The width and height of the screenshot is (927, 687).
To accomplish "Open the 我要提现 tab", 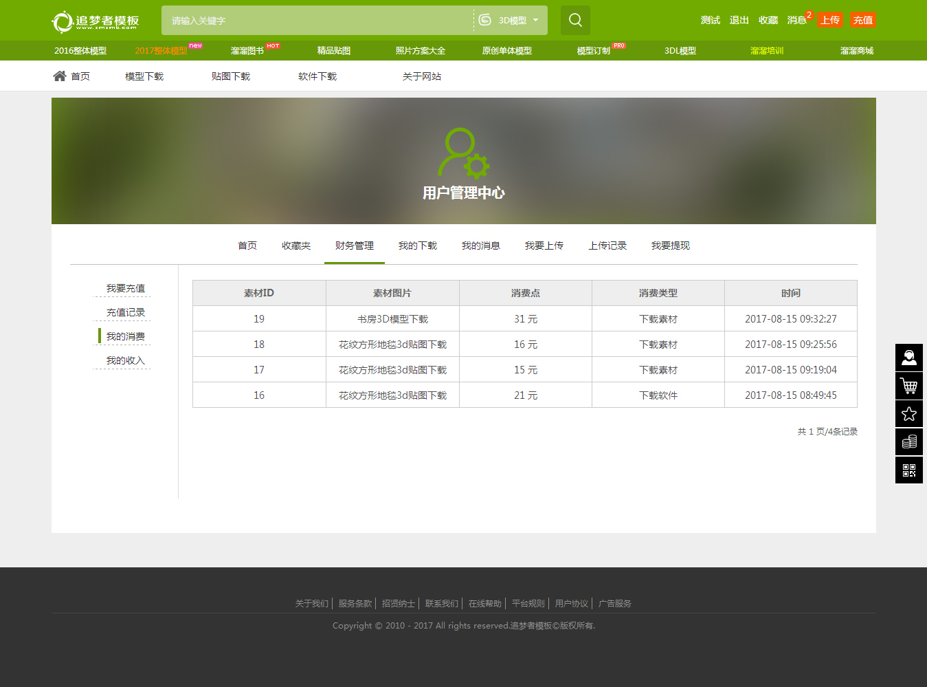I will [670, 246].
